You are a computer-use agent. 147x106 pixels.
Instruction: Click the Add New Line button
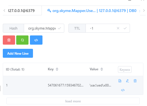pos(18,53)
